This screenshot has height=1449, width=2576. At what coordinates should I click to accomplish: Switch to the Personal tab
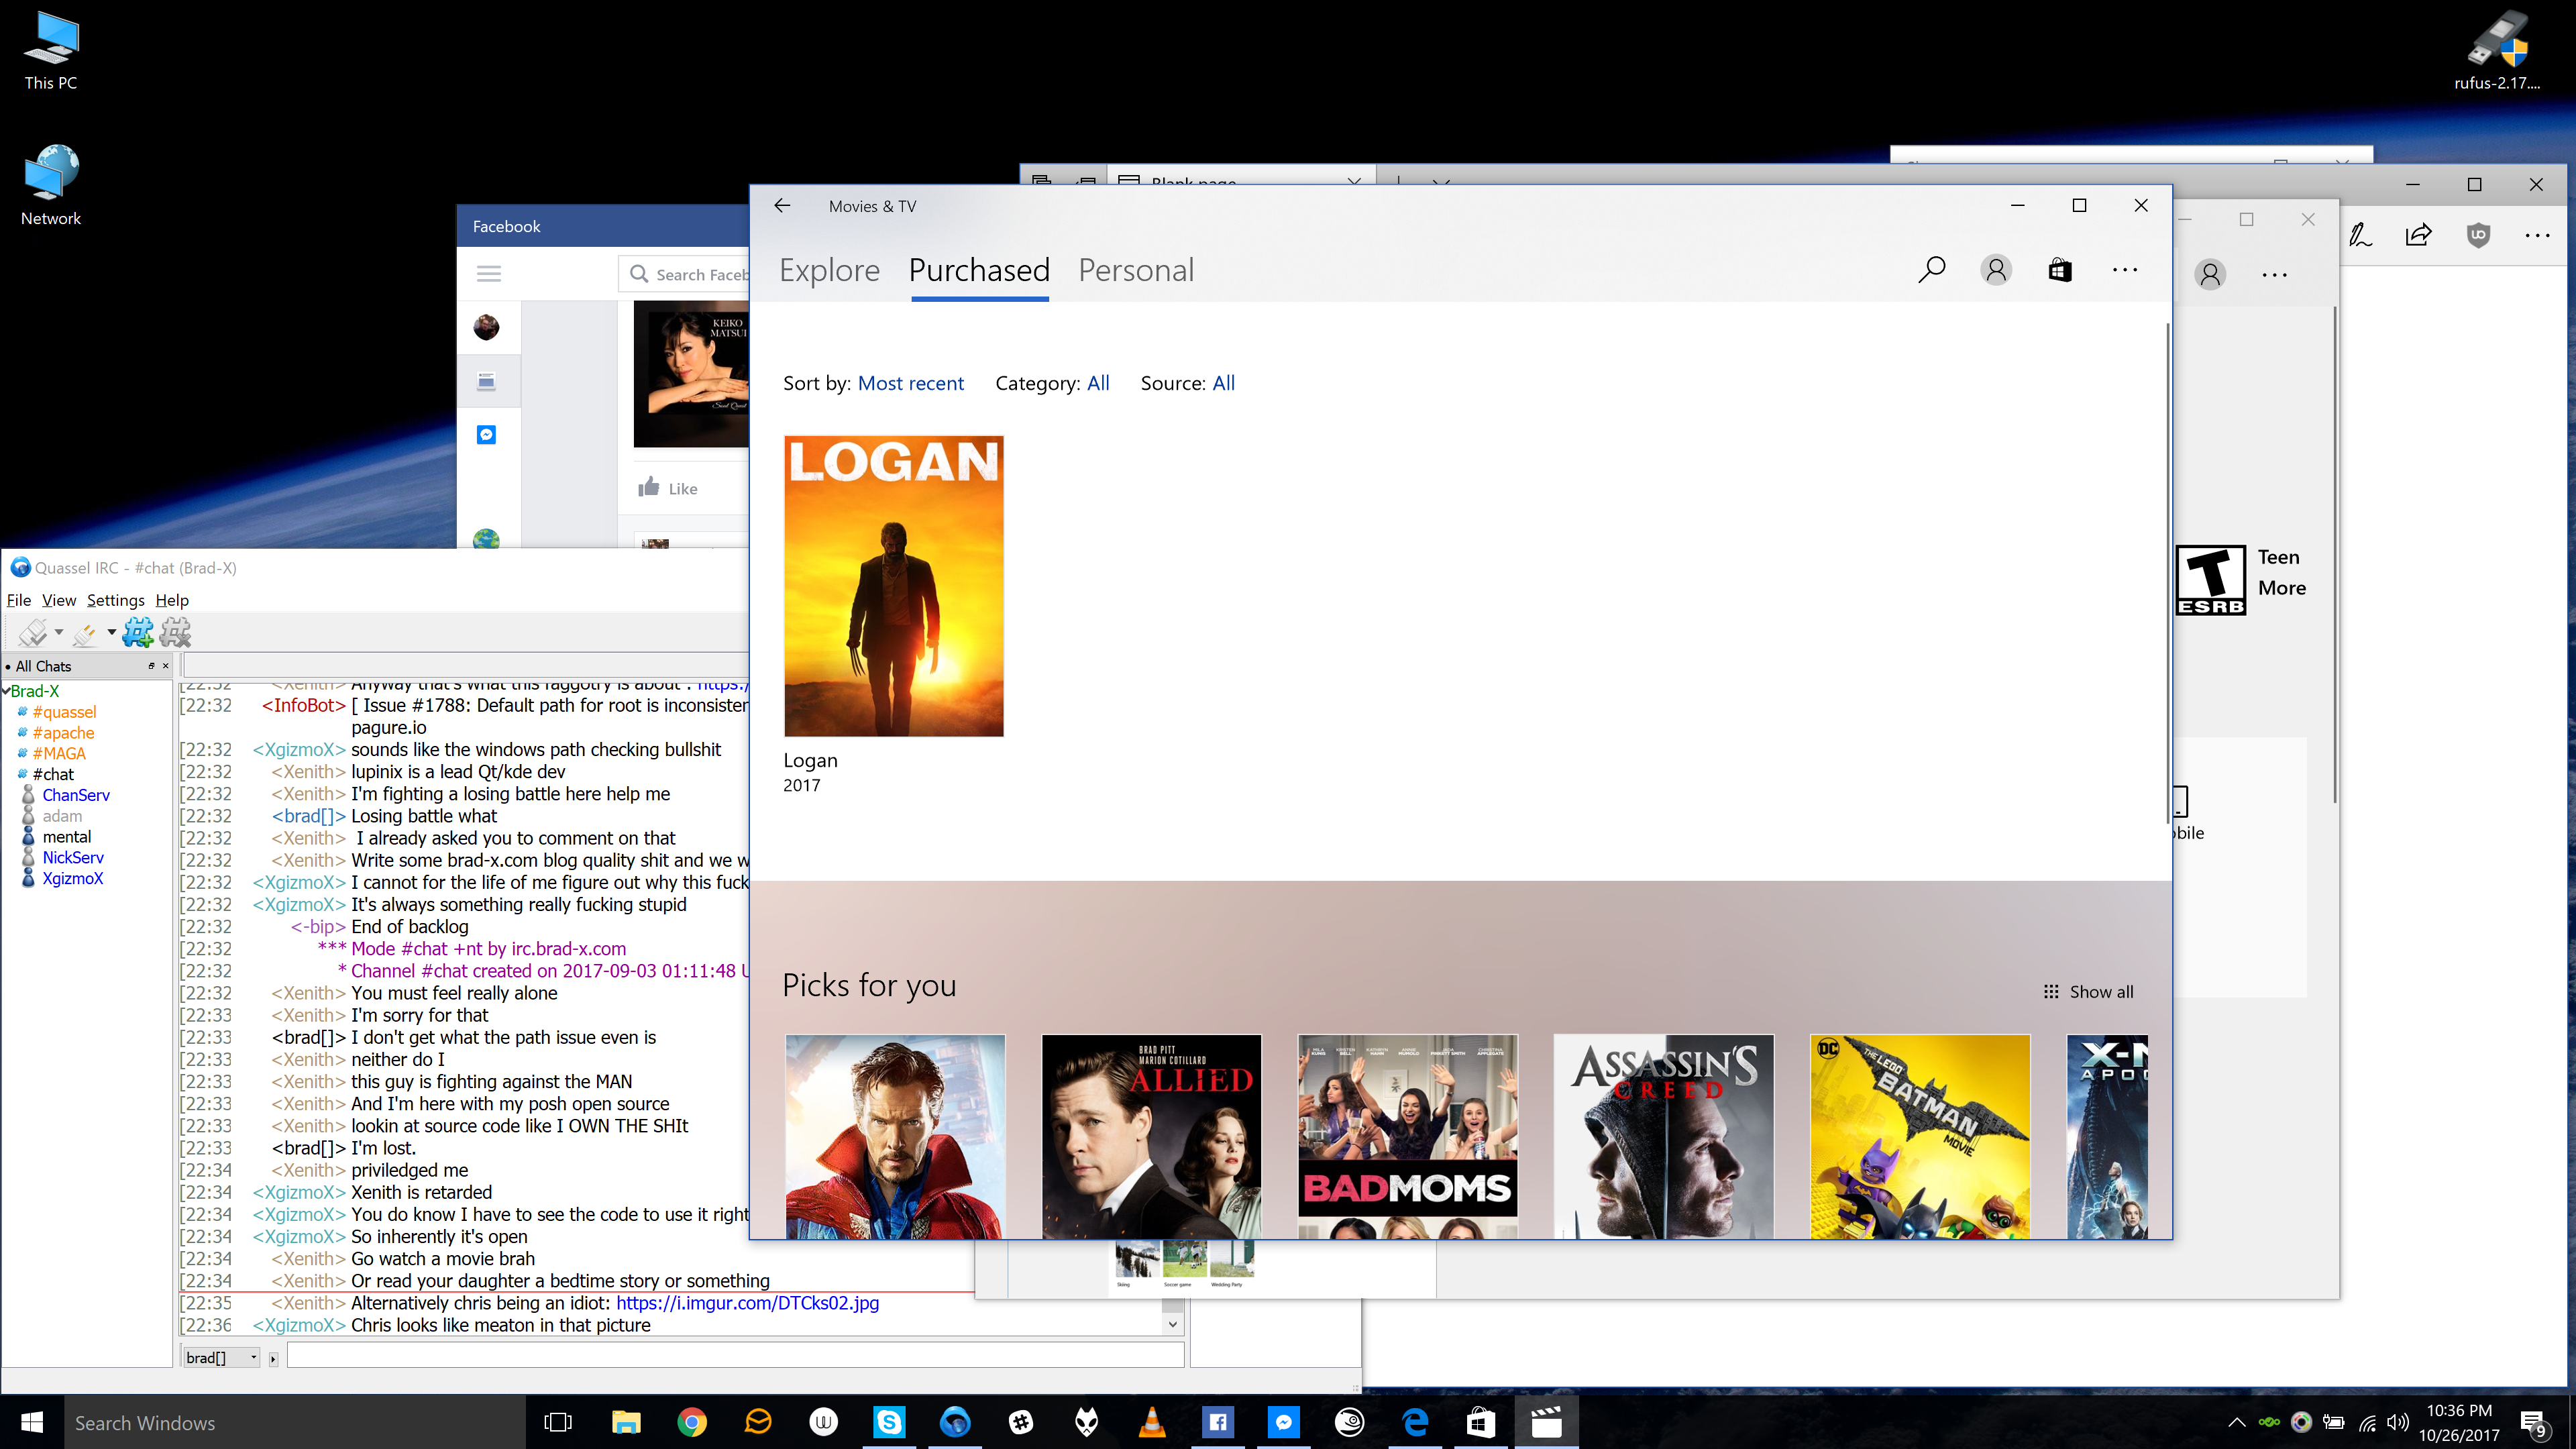[x=1136, y=270]
